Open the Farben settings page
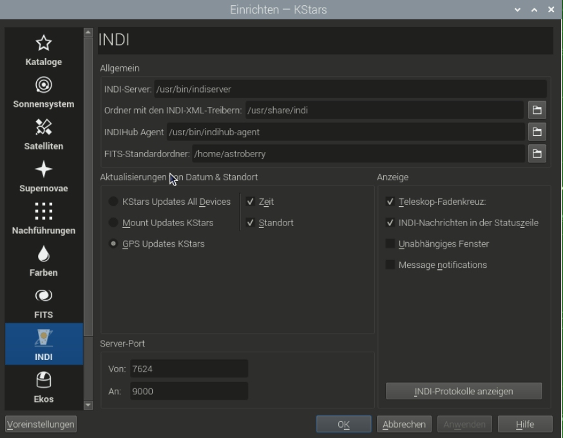563x438 pixels. click(x=44, y=261)
